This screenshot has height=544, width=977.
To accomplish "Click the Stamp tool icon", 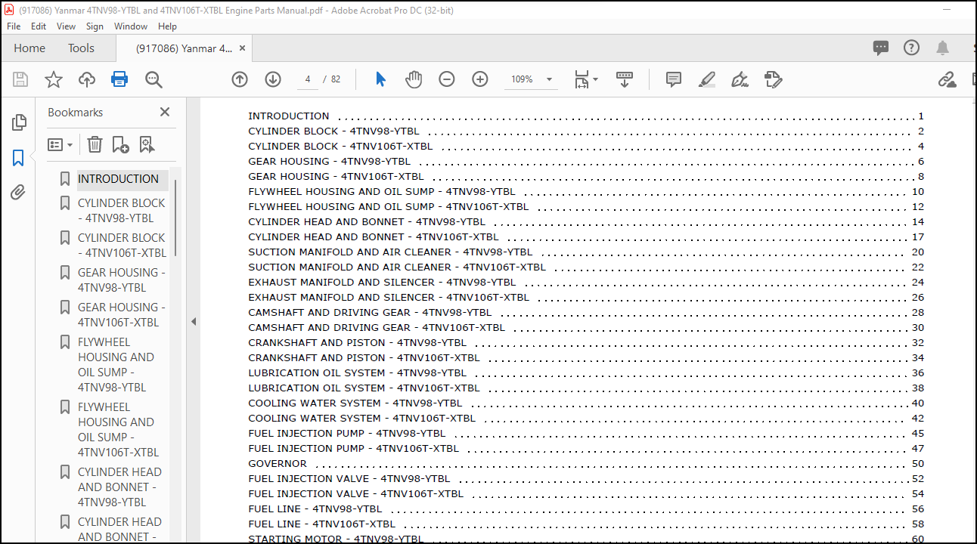I will [x=773, y=79].
